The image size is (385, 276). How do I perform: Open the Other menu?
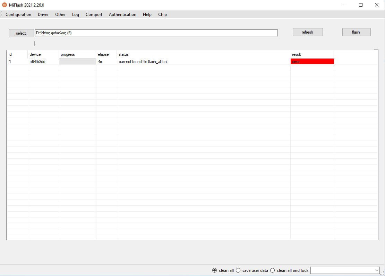(x=60, y=15)
